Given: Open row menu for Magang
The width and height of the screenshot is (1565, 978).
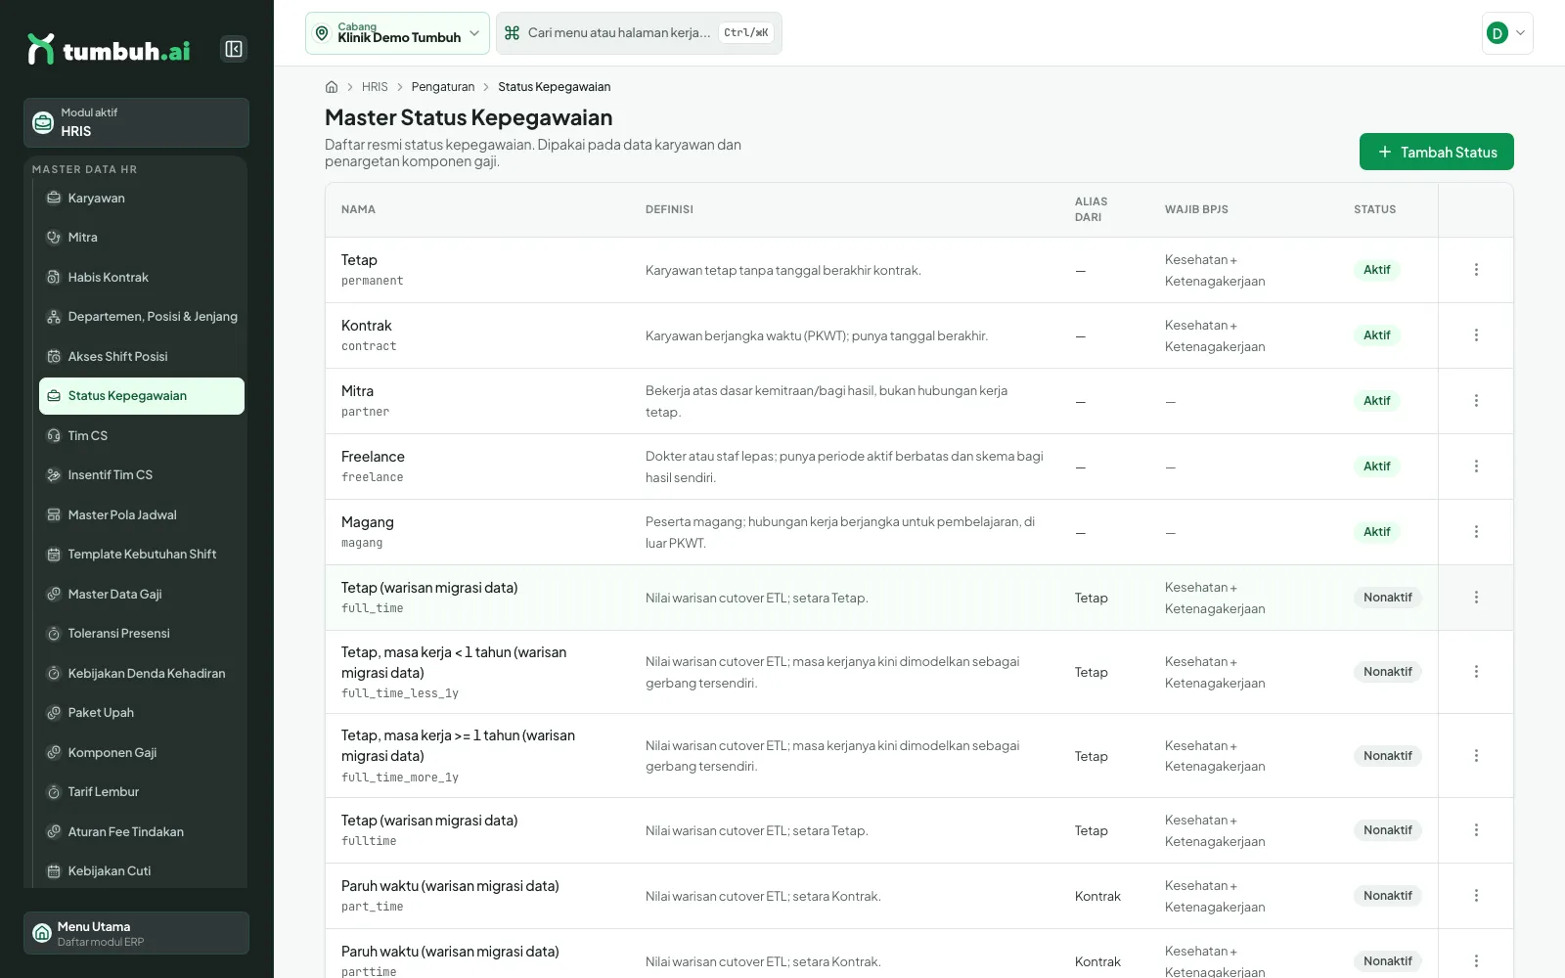Looking at the screenshot, I should [1476, 532].
